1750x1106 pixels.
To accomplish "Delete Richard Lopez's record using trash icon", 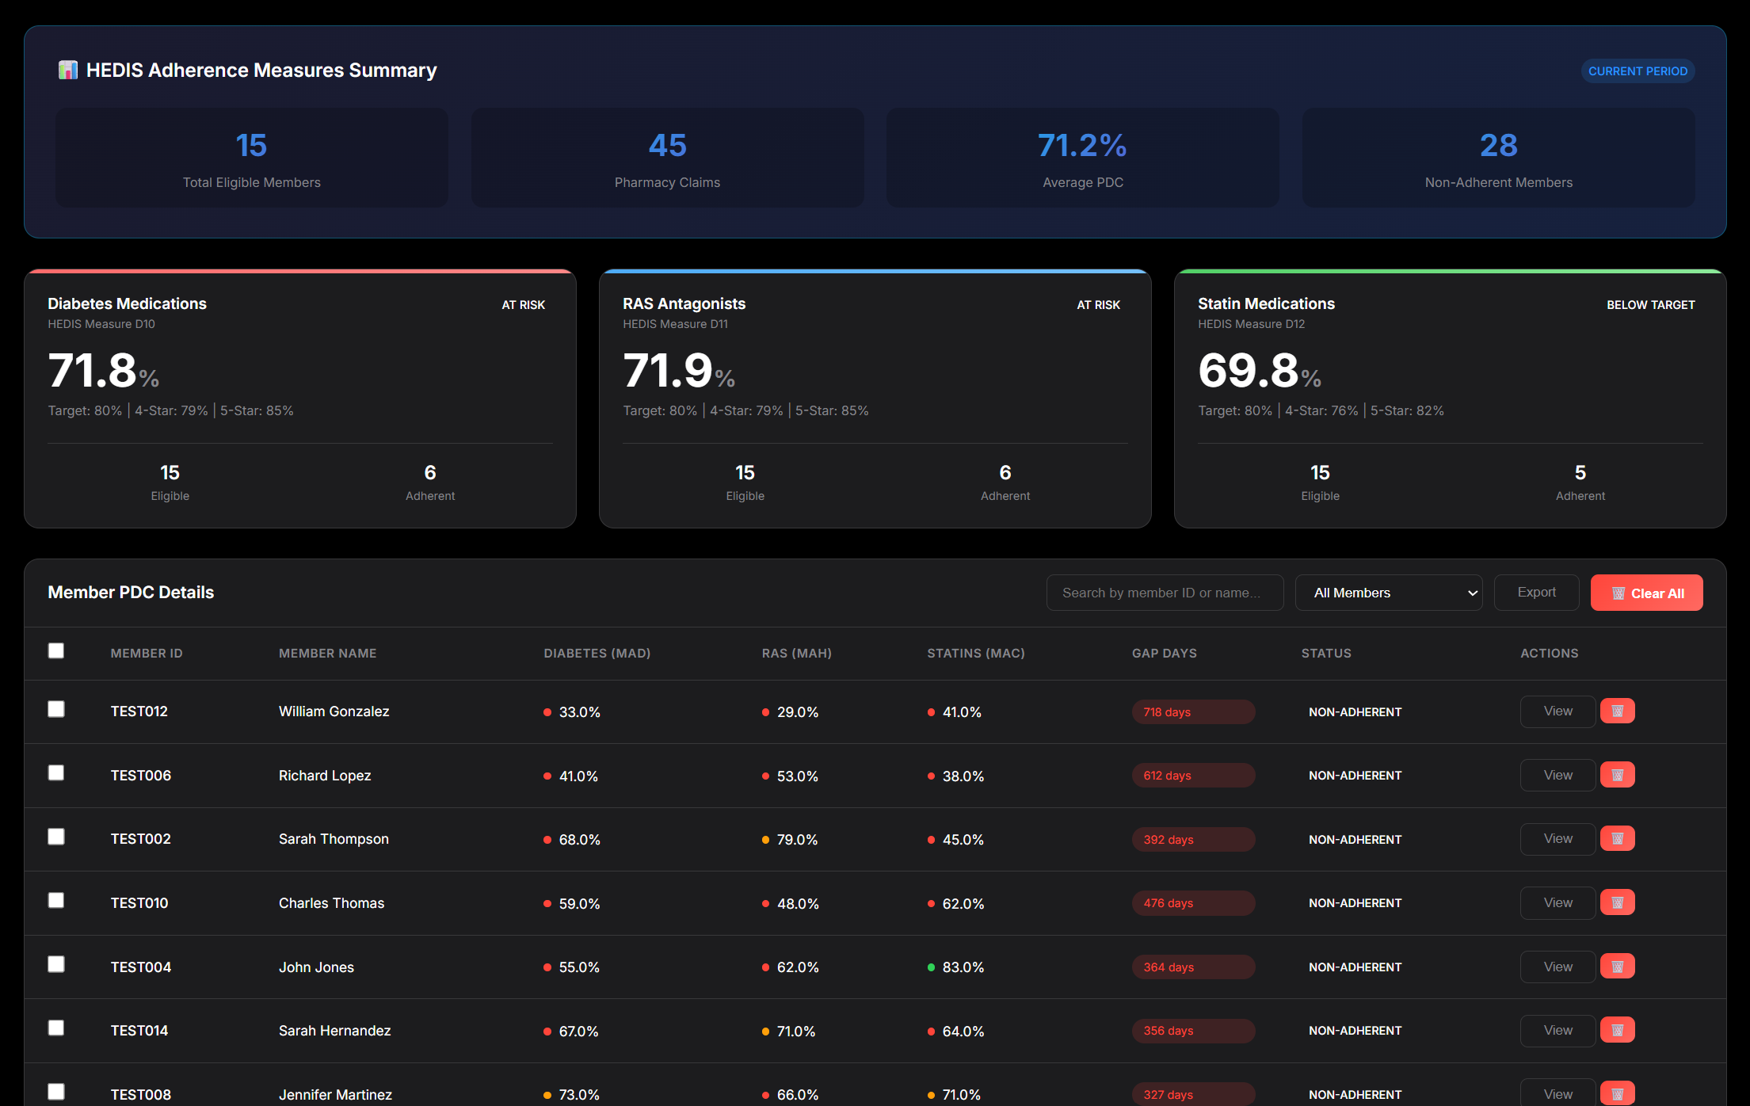I will point(1618,775).
